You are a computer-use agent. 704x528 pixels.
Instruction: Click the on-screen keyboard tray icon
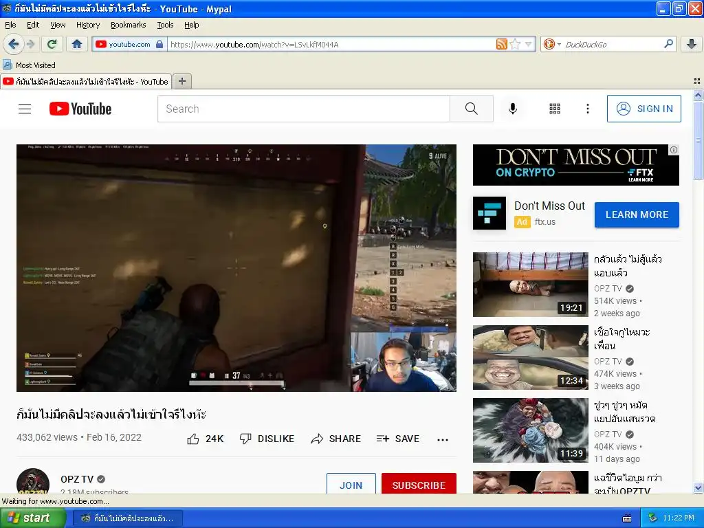(627, 518)
